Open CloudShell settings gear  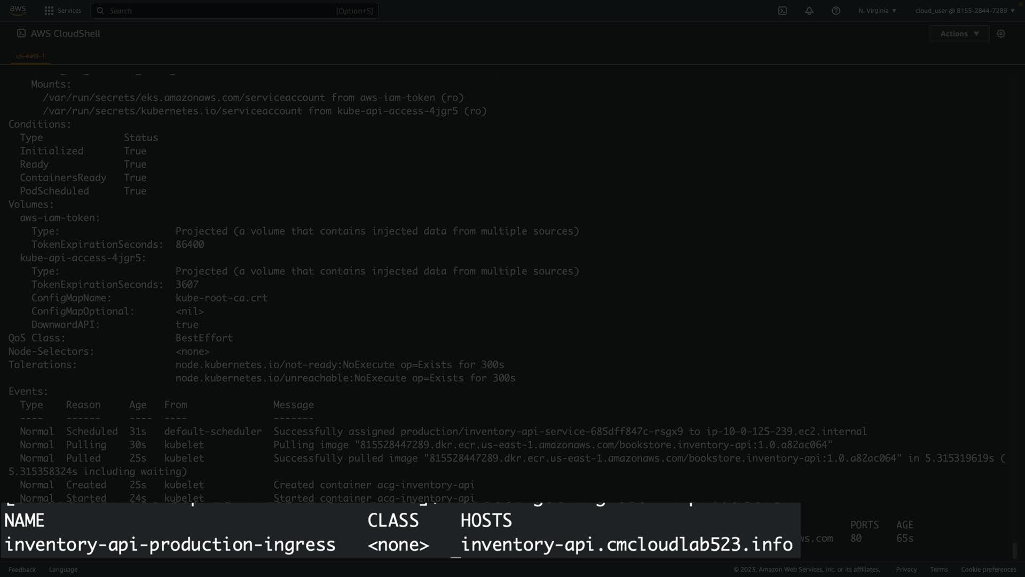coord(1001,34)
